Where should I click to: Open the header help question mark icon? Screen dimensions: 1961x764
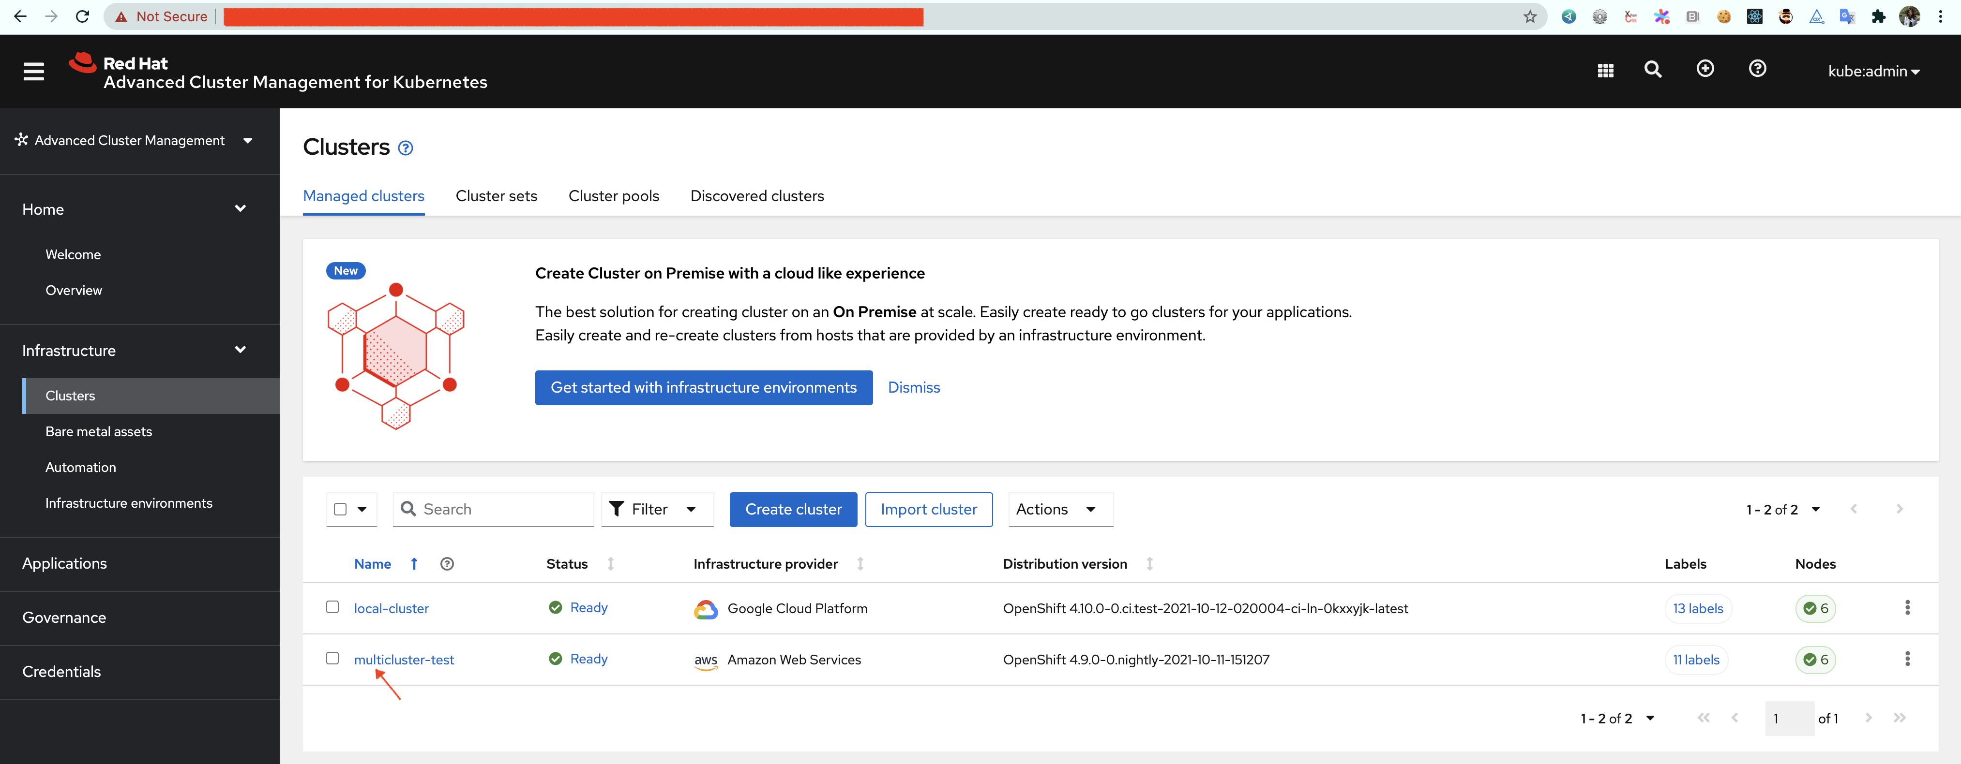click(1757, 69)
